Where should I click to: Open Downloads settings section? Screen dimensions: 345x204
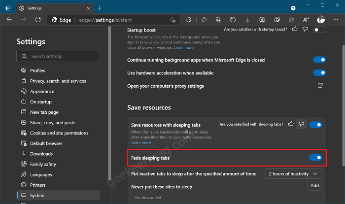pyautogui.click(x=58, y=154)
